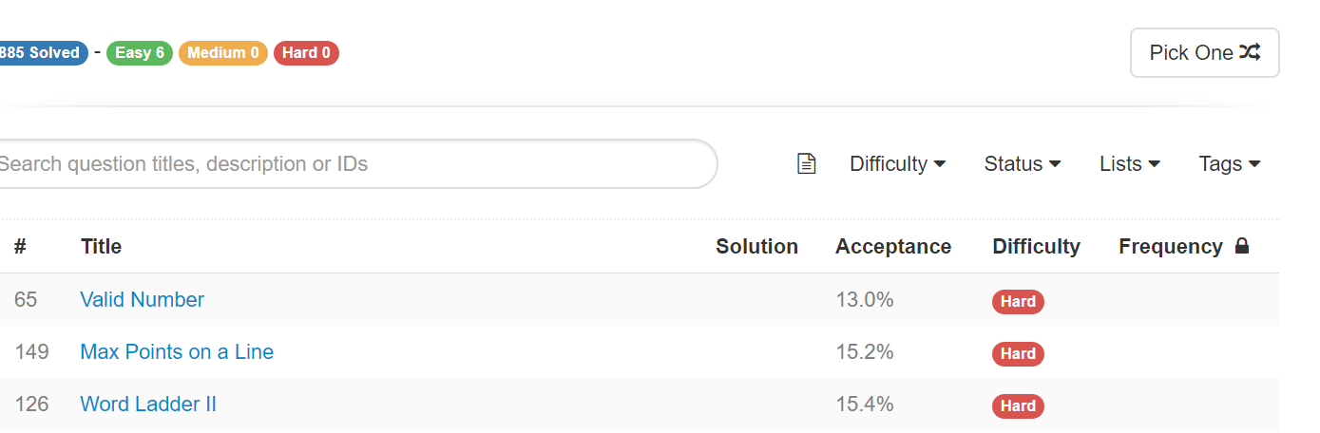Sort by the Acceptance column header
1320x433 pixels.
point(893,247)
